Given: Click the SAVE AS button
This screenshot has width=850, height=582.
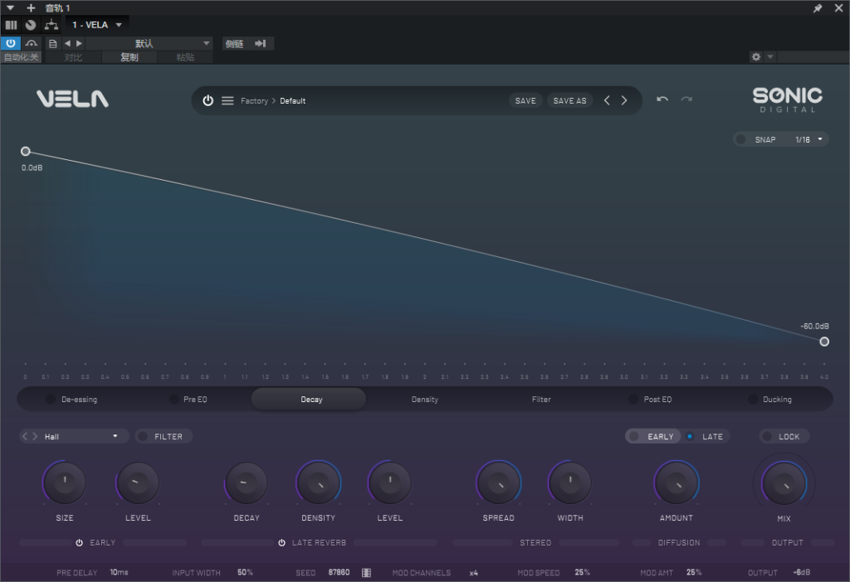Looking at the screenshot, I should [x=569, y=100].
